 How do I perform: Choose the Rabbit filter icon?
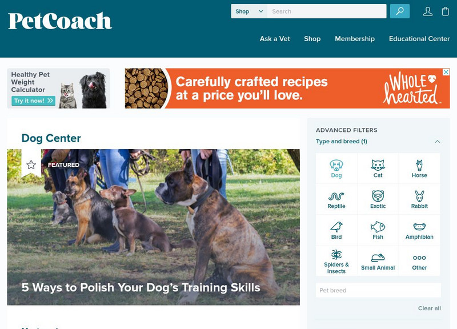click(x=419, y=196)
